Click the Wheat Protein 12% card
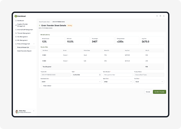181x129 pixels. pos(52,40)
